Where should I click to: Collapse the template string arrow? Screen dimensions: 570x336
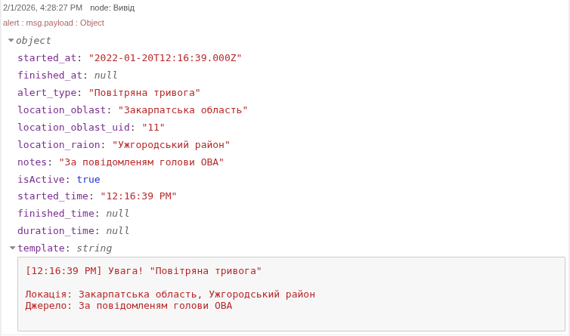click(x=13, y=248)
